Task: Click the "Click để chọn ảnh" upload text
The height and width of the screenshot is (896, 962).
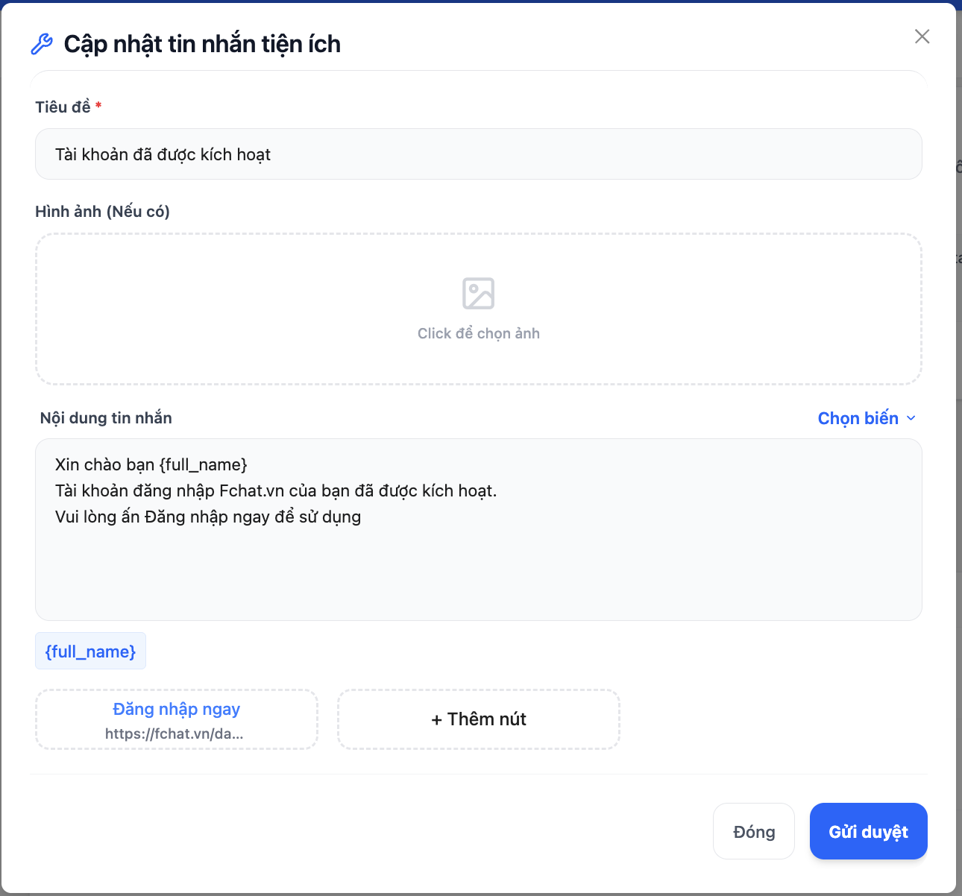Action: point(478,333)
